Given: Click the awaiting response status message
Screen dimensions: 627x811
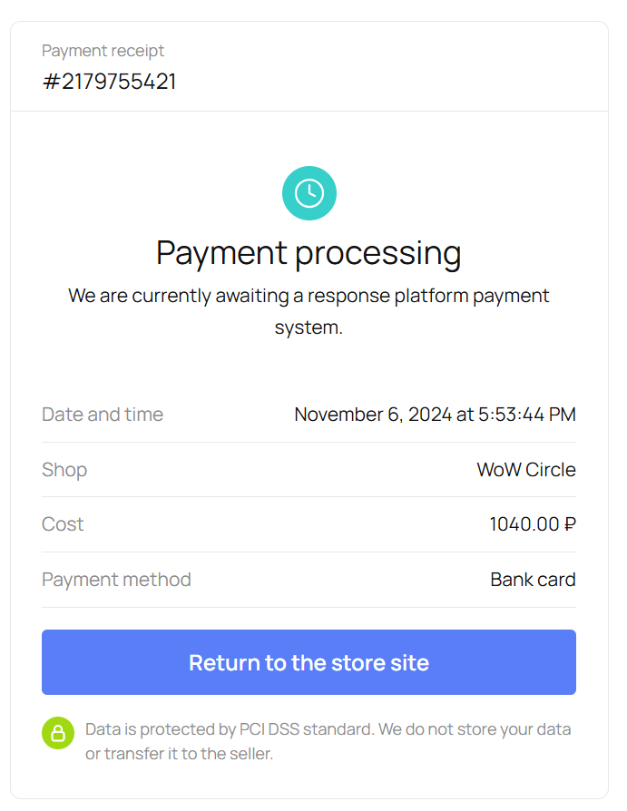Looking at the screenshot, I should point(309,311).
